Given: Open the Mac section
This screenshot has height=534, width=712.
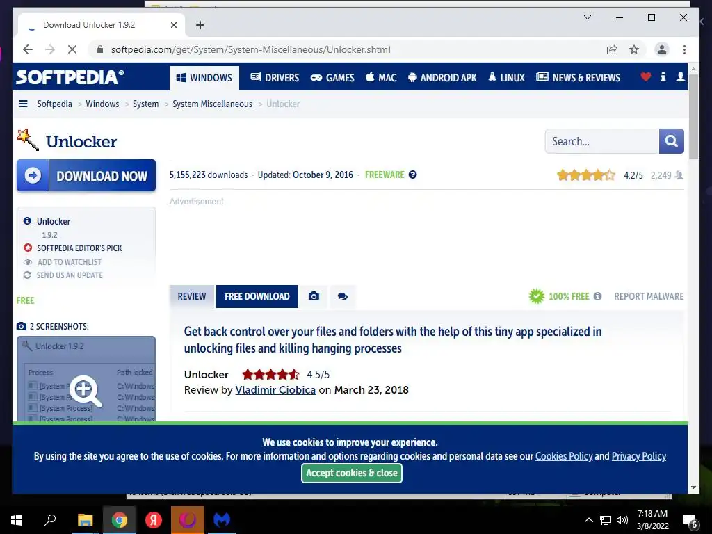Looking at the screenshot, I should [381, 78].
